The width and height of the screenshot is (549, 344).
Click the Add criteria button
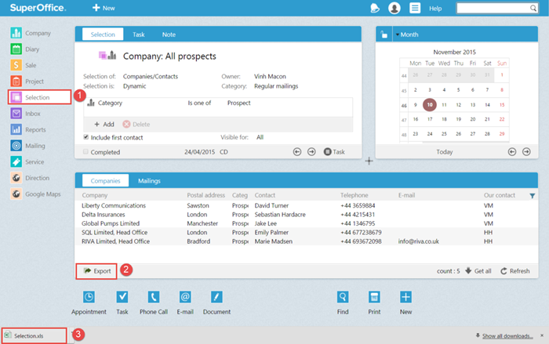104,125
